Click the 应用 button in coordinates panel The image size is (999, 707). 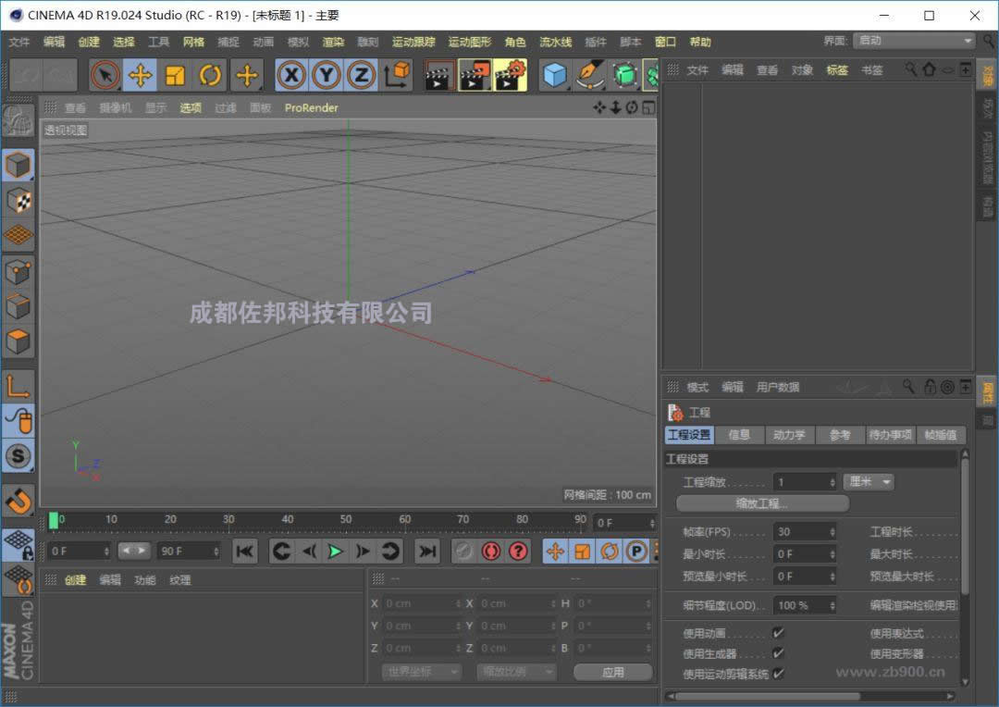[x=612, y=672]
